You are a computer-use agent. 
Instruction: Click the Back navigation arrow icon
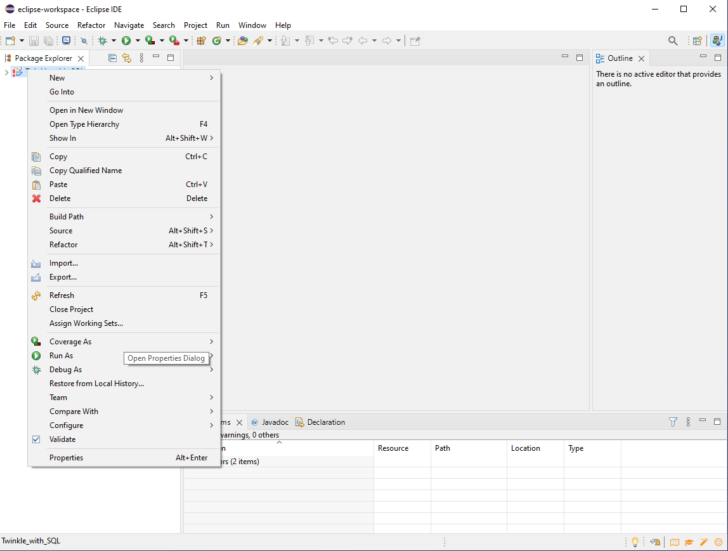click(362, 41)
